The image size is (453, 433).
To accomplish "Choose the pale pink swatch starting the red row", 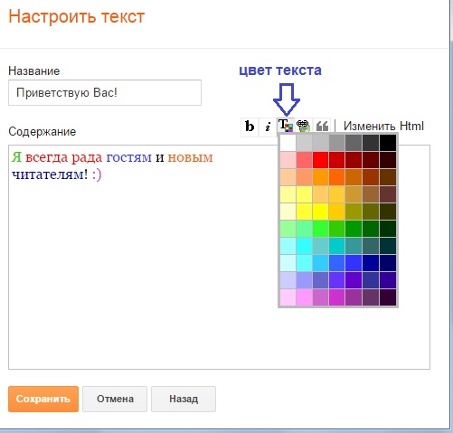I will click(288, 160).
